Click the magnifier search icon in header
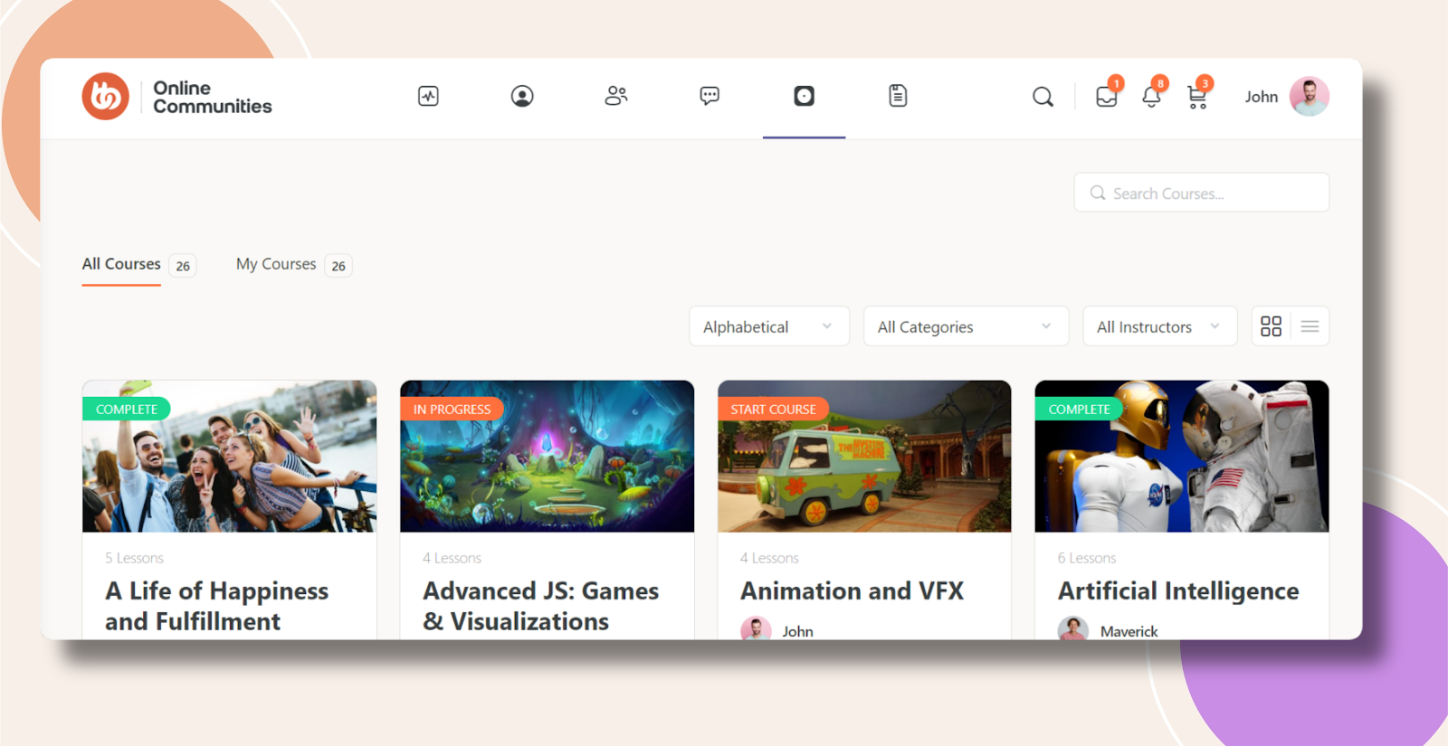Viewport: 1448px width, 746px height. click(1043, 97)
